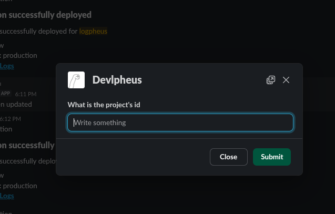The image size is (335, 214).
Task: Open the 6:11 PM message timestamp
Action: [x=26, y=94]
